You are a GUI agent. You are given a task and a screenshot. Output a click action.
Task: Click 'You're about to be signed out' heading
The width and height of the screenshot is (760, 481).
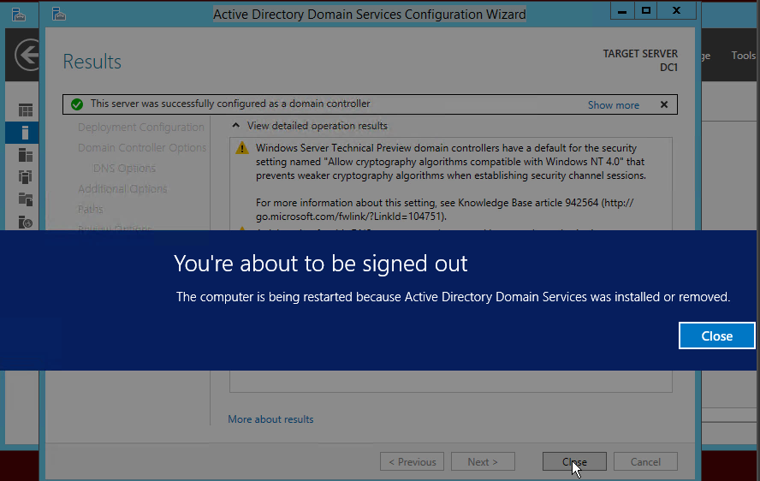(320, 264)
